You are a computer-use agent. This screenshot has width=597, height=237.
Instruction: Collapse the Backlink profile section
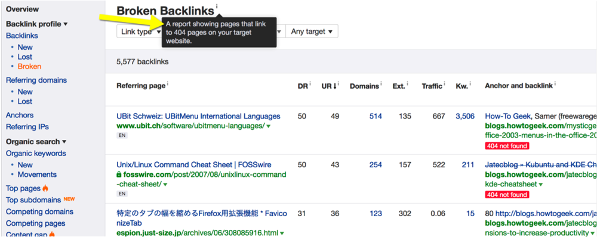coord(36,24)
